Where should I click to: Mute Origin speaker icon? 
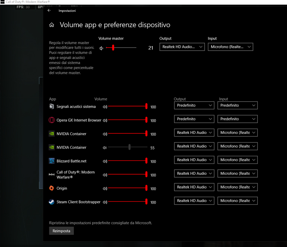pyautogui.click(x=105, y=189)
